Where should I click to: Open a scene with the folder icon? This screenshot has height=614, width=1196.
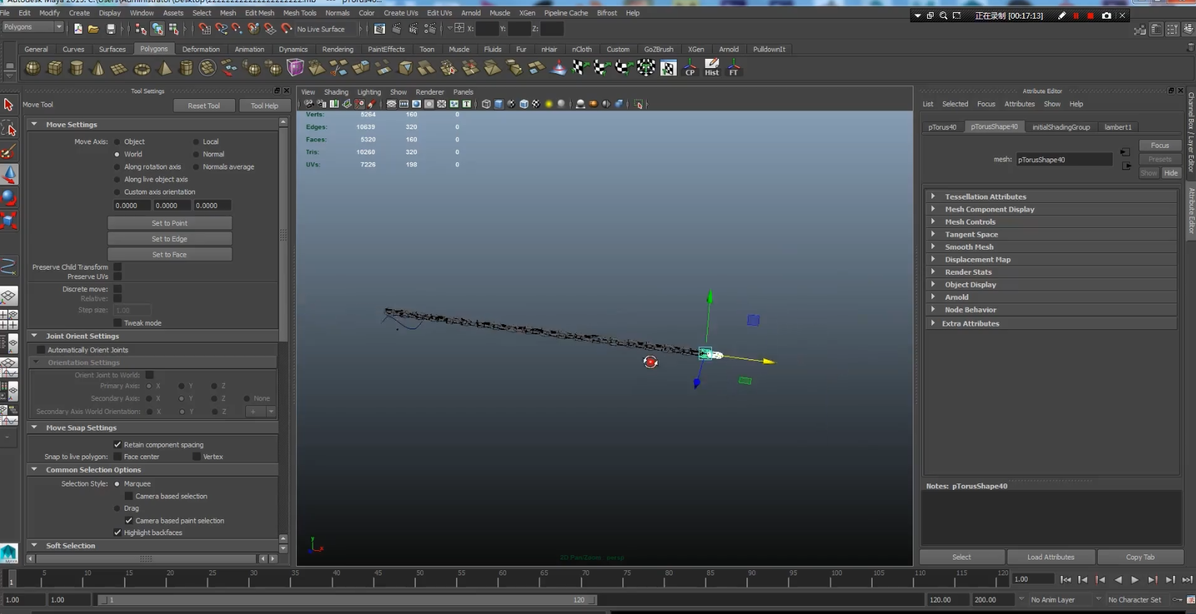pyautogui.click(x=93, y=29)
